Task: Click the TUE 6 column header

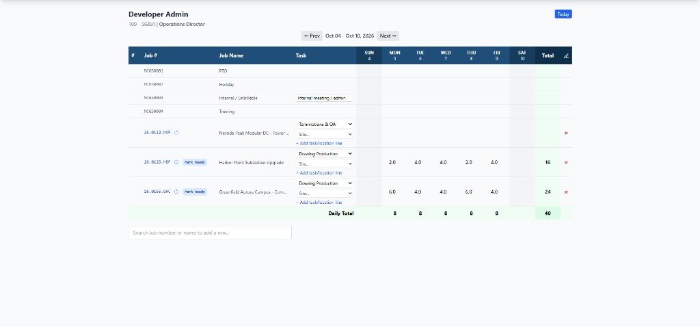Action: (x=420, y=55)
